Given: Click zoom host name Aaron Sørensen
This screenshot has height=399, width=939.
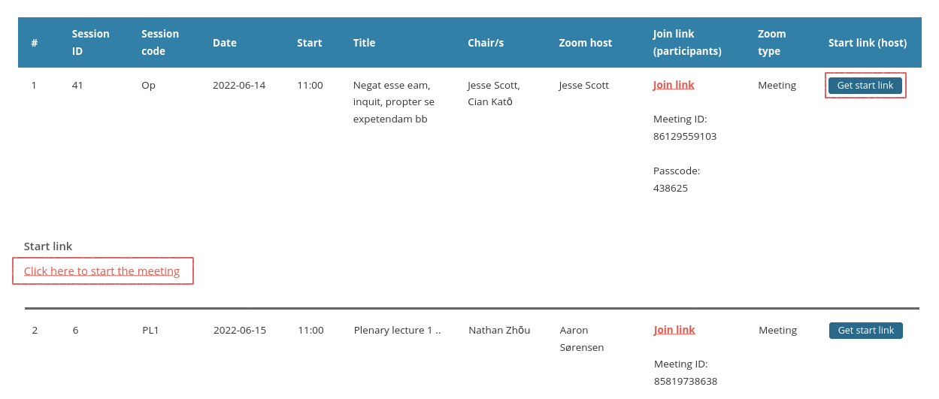Looking at the screenshot, I should [582, 339].
